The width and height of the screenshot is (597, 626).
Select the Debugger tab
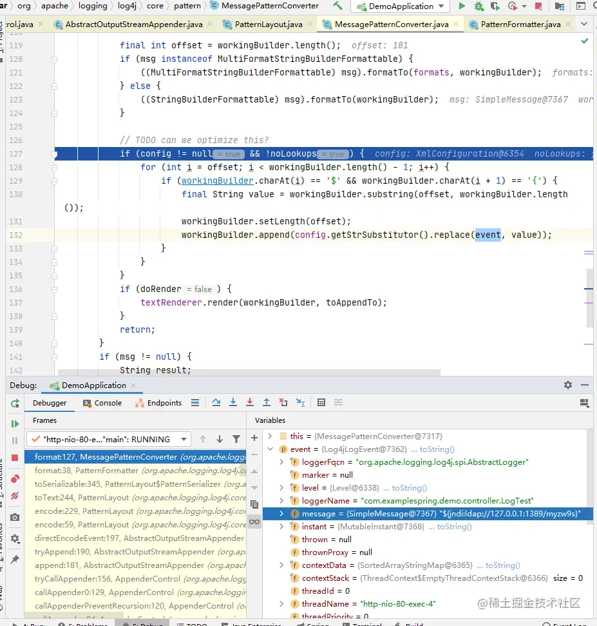[x=50, y=403]
